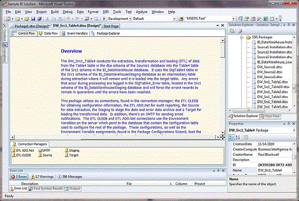The image size is (299, 201).
Task: Click the Save All toolbar icon
Action: [39, 19]
